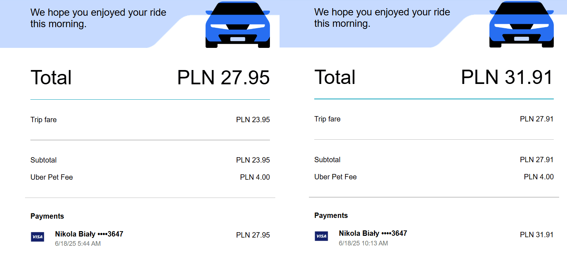
Task: Click Uber Pet Fee label on right receipt
Action: [335, 177]
